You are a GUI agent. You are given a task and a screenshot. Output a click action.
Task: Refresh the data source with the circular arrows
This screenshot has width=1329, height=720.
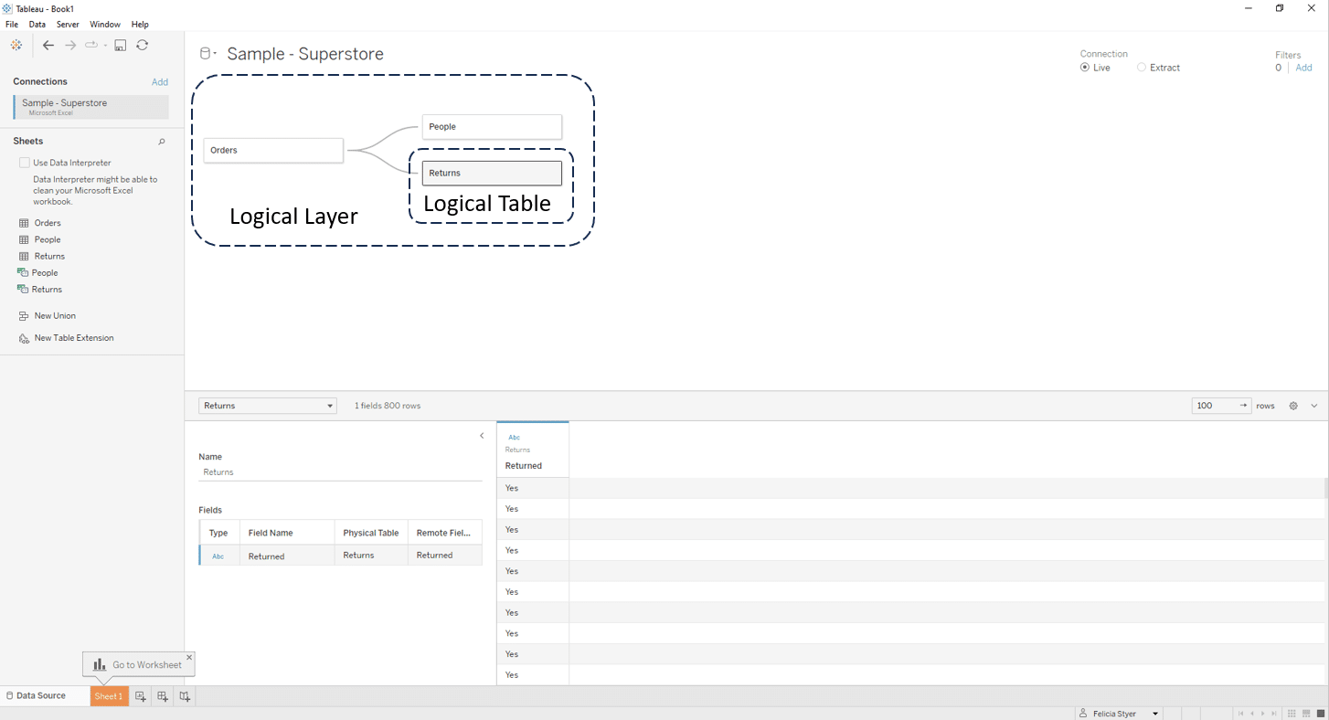143,46
